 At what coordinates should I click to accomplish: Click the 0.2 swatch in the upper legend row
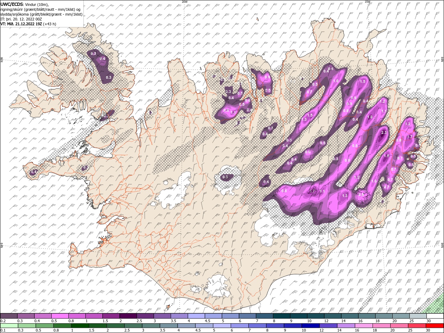(9, 316)
